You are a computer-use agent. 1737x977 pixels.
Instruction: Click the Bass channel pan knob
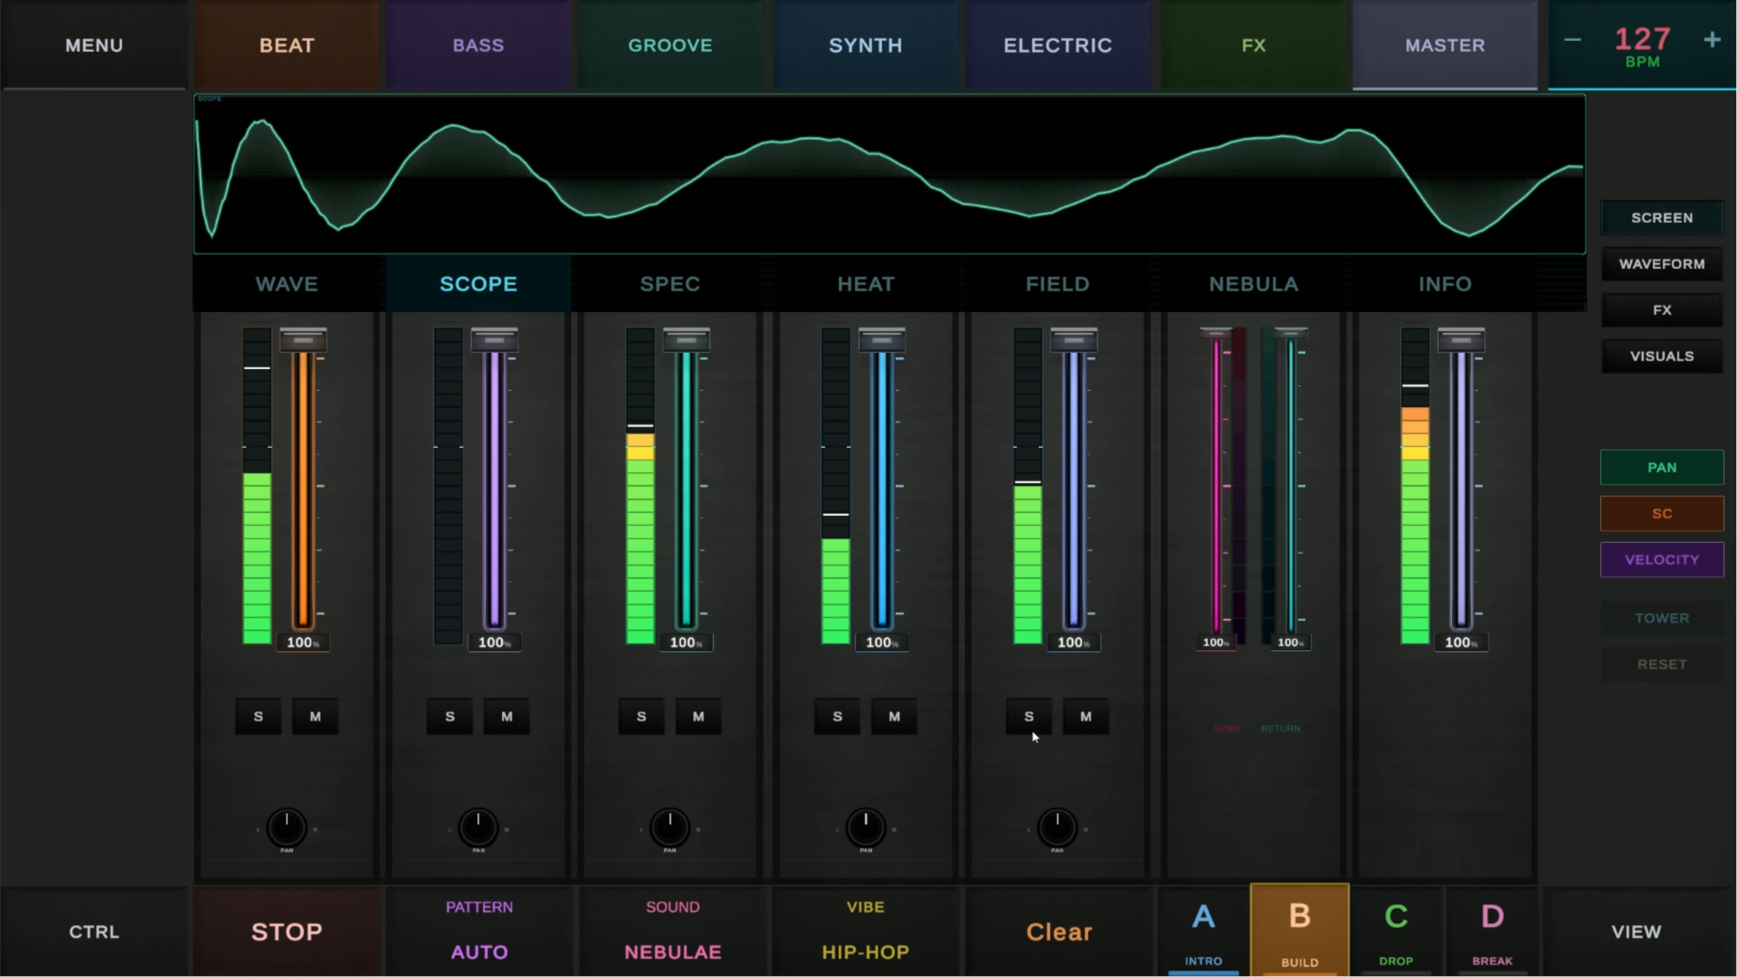tap(478, 827)
